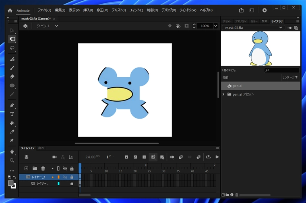306x203 pixels.
Task: Sort library by リンケージ column
Action: tap(290, 77)
